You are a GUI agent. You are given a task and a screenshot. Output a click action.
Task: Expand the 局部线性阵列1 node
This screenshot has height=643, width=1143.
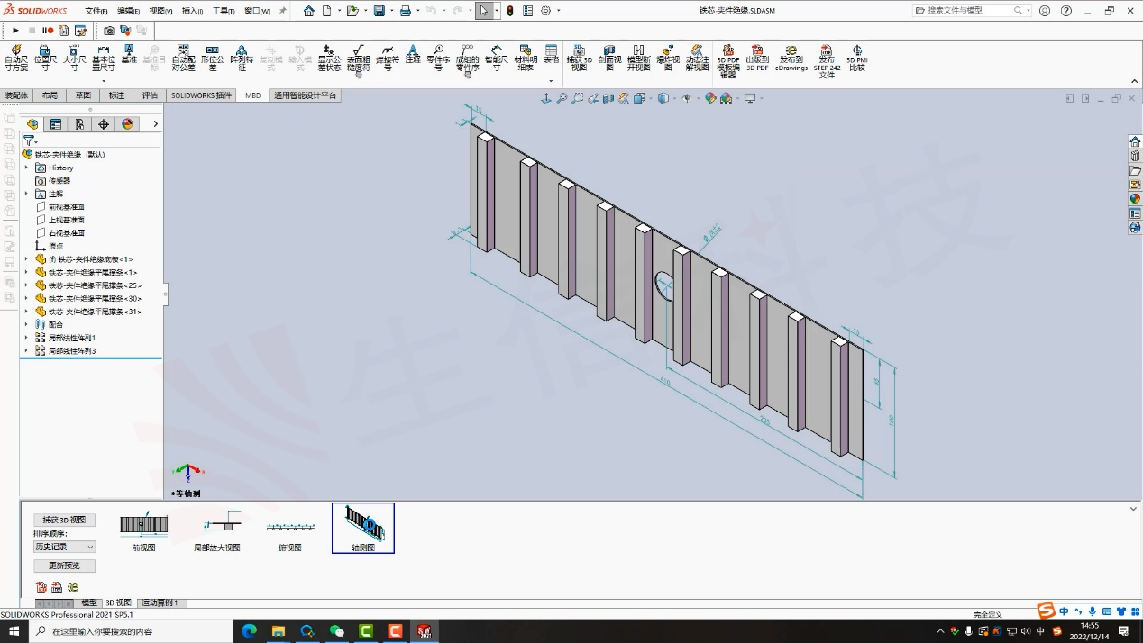tap(26, 338)
